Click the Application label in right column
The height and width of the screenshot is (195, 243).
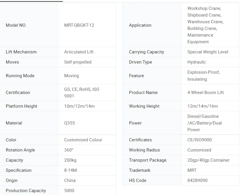click(x=140, y=25)
